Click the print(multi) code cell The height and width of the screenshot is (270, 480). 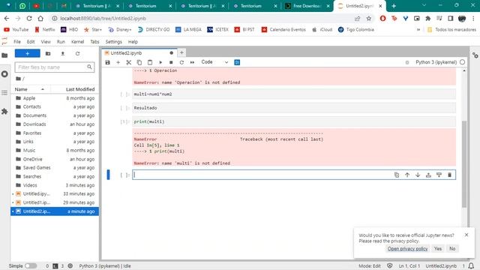coord(294,121)
